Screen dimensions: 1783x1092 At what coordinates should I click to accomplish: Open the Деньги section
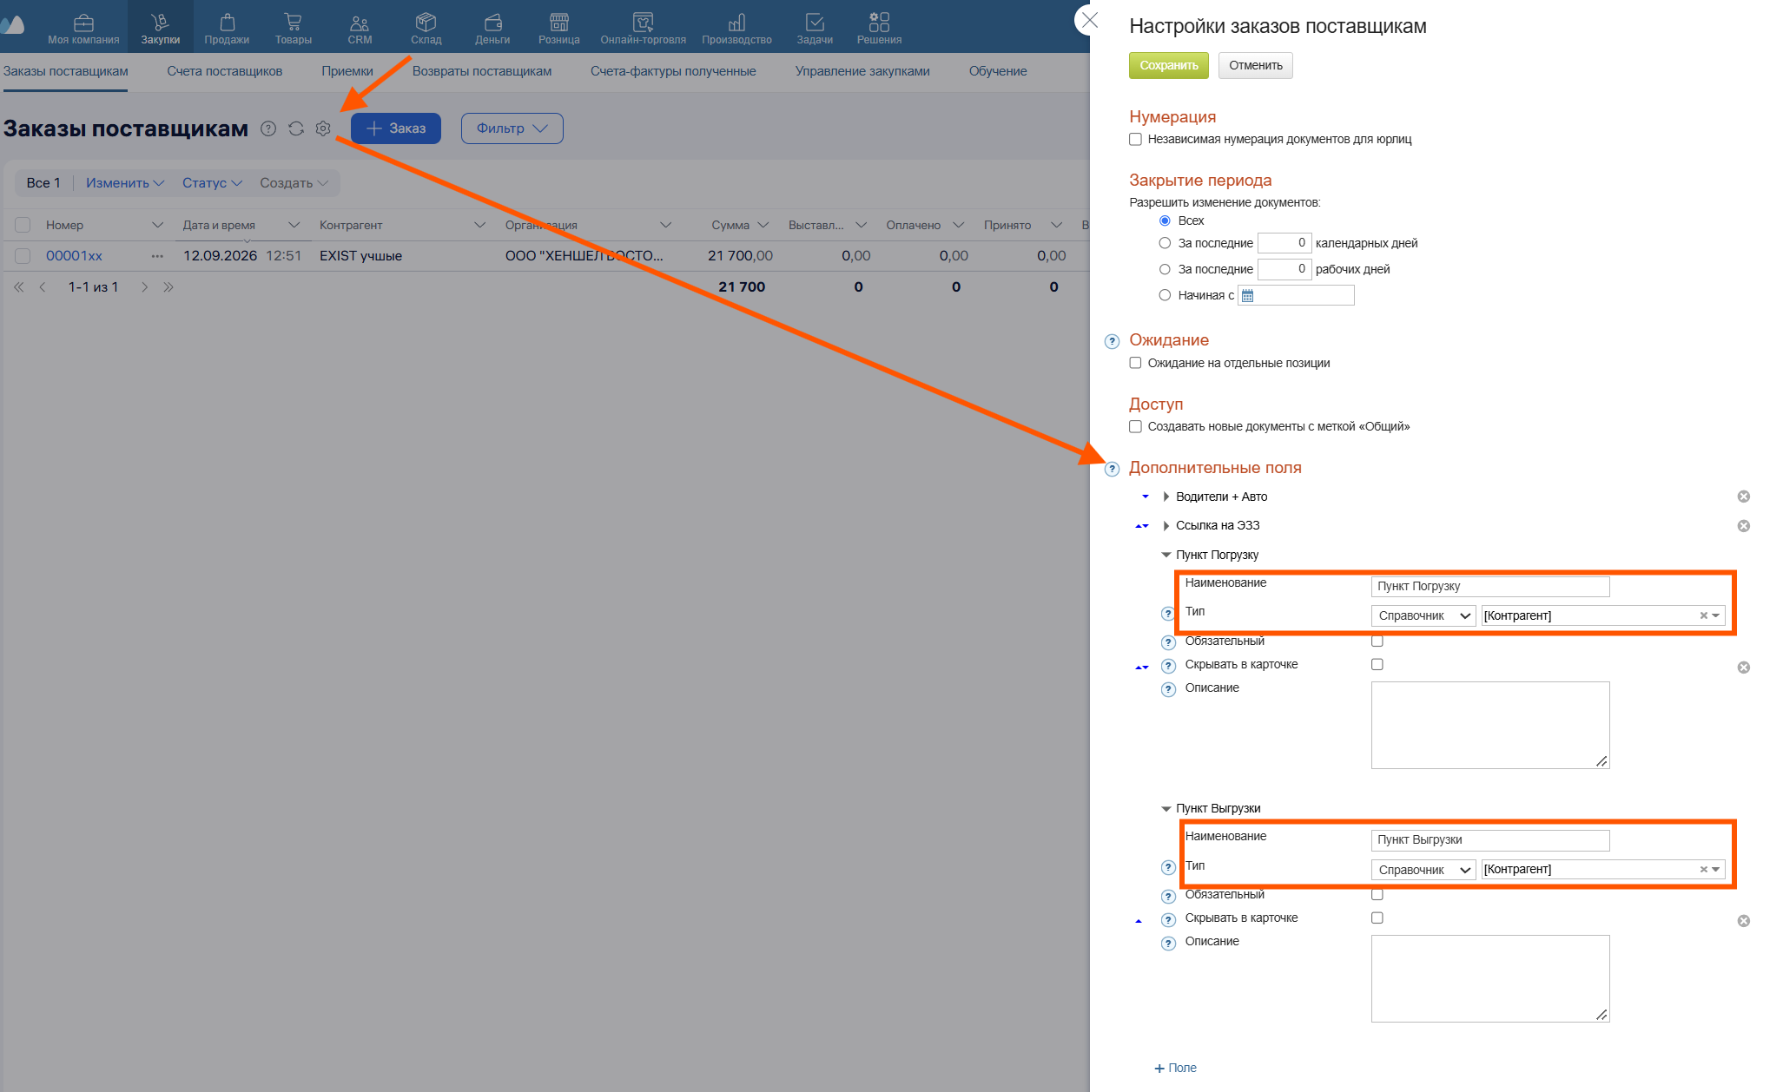click(x=492, y=28)
